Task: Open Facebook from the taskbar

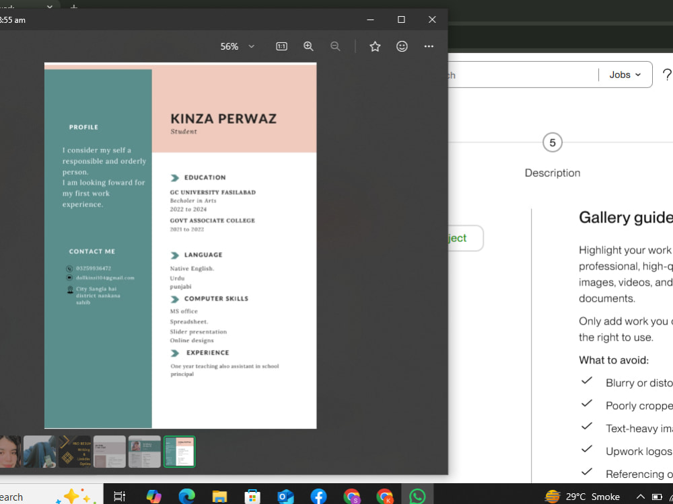Action: click(318, 497)
